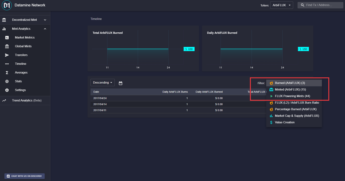Click the Transfers arrow icon
Viewport: 345px width, 181px height.
pyautogui.click(x=7, y=55)
